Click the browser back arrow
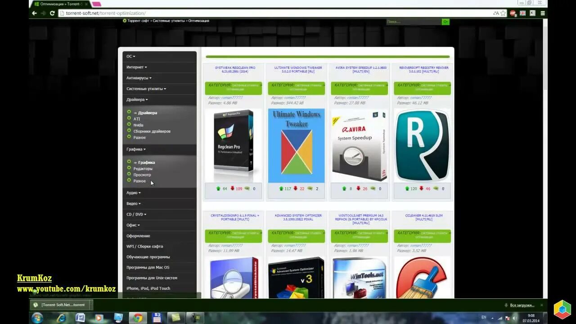576x324 pixels. pyautogui.click(x=34, y=13)
